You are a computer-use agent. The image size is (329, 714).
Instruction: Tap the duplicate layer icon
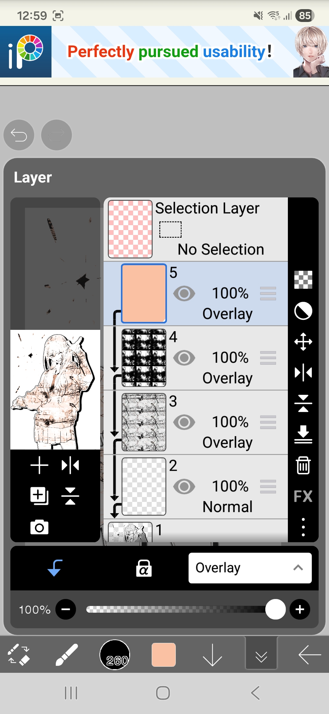(39, 496)
